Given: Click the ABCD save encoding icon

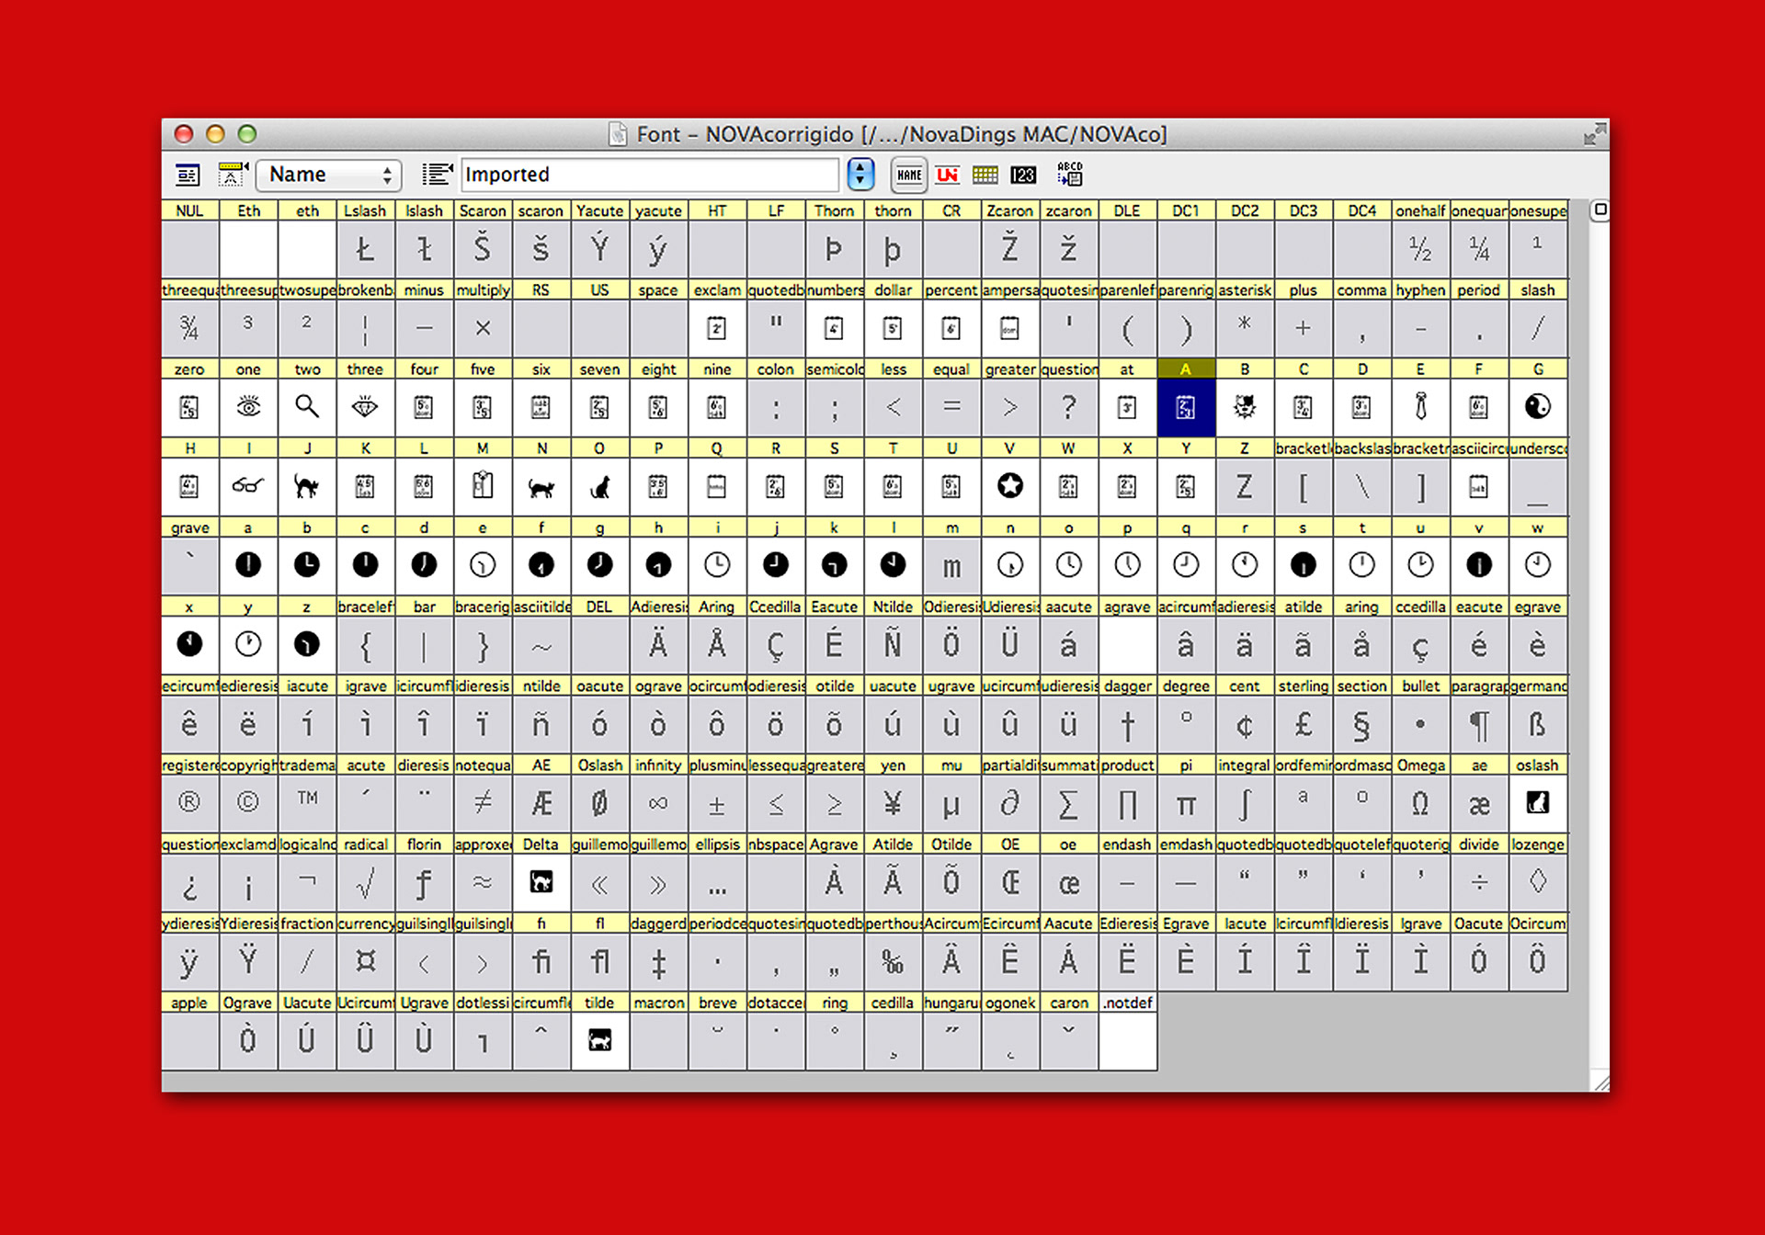Looking at the screenshot, I should tap(1069, 174).
